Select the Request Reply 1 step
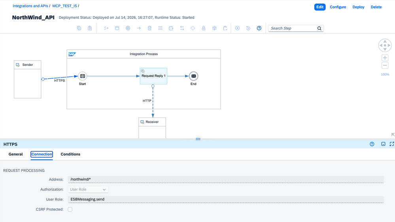This screenshot has height=222, width=395. tap(153, 76)
